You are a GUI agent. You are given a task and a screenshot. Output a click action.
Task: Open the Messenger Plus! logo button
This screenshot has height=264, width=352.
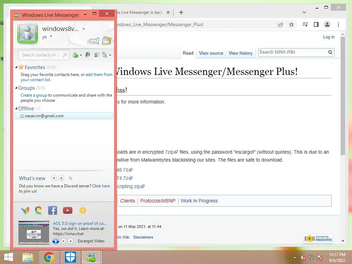(93, 41)
